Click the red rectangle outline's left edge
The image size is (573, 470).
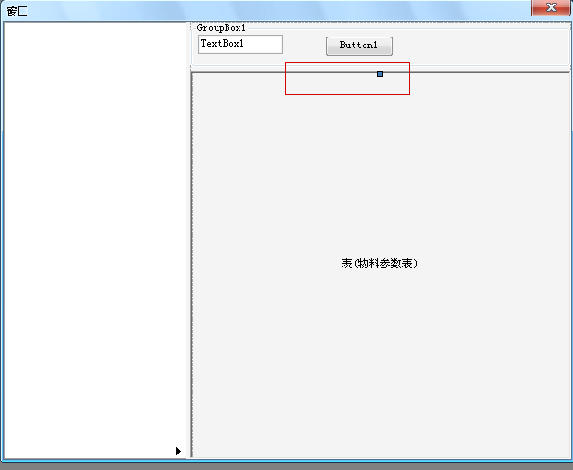point(285,78)
